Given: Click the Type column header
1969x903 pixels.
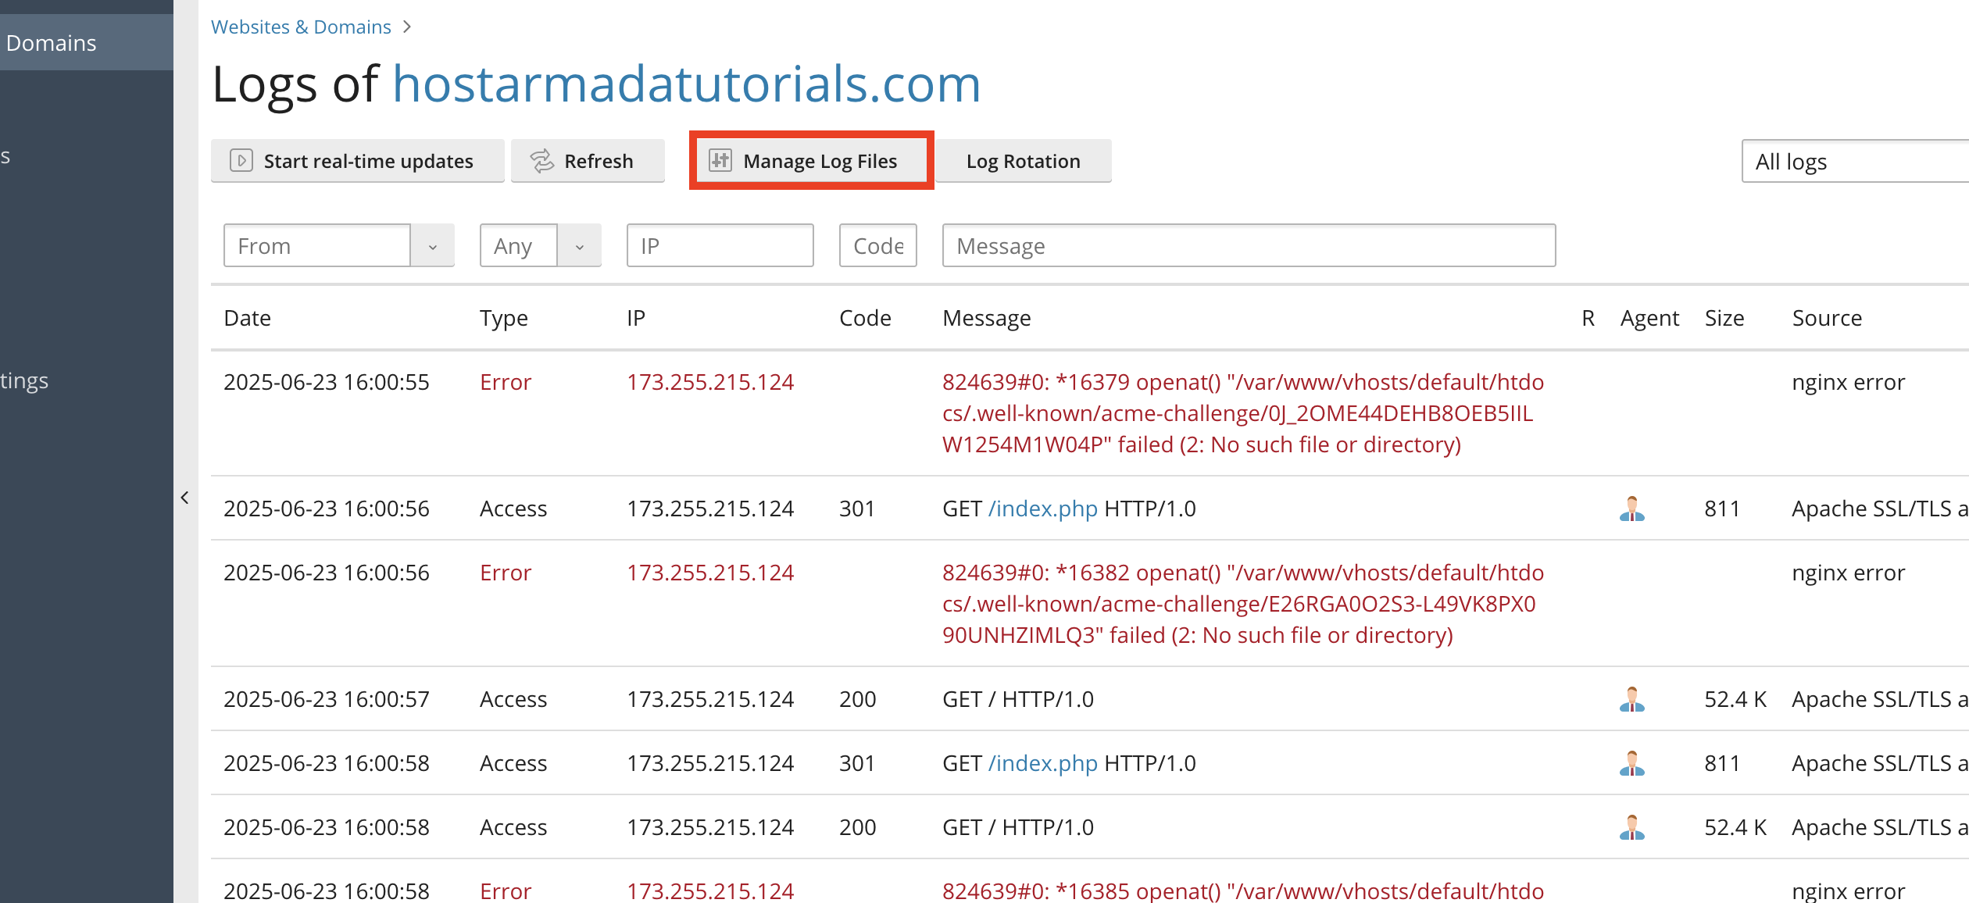Looking at the screenshot, I should (504, 318).
